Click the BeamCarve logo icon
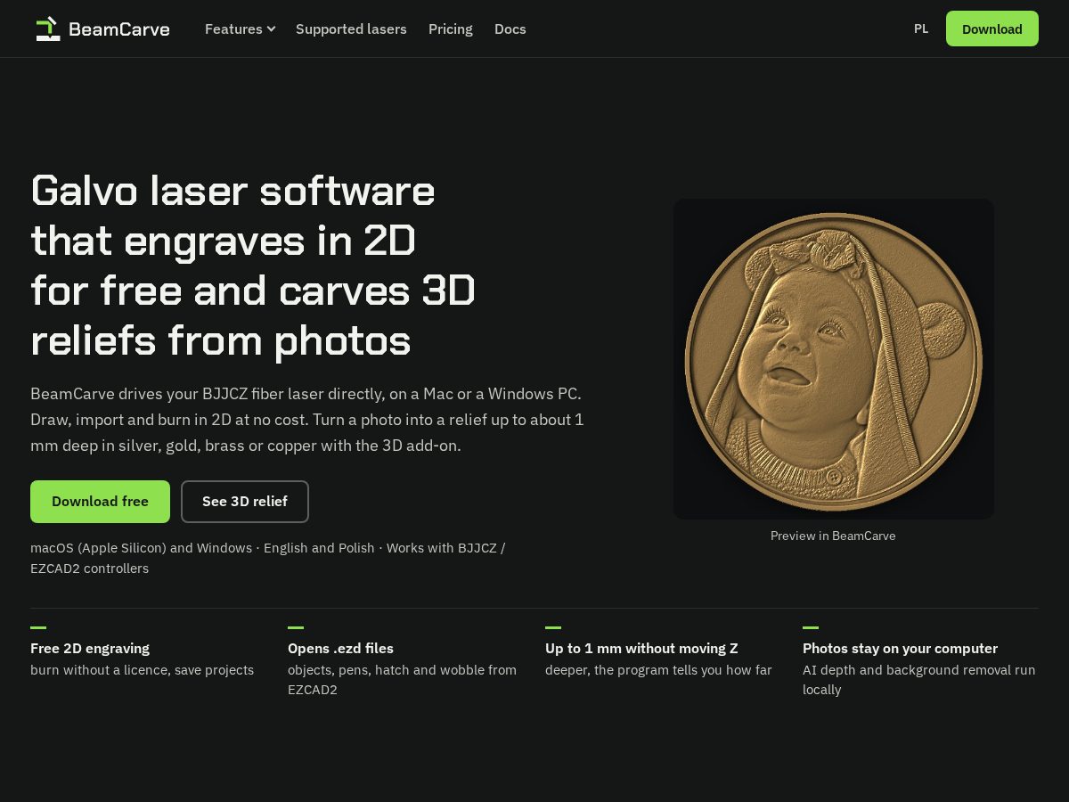Screen dimensions: 1069x802 pos(48,29)
